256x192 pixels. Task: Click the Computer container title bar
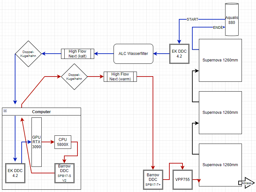point(41,112)
